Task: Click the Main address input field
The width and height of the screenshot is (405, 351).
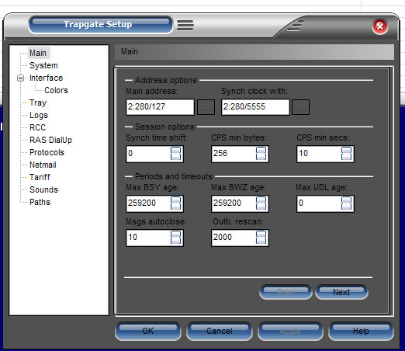Action: click(160, 106)
